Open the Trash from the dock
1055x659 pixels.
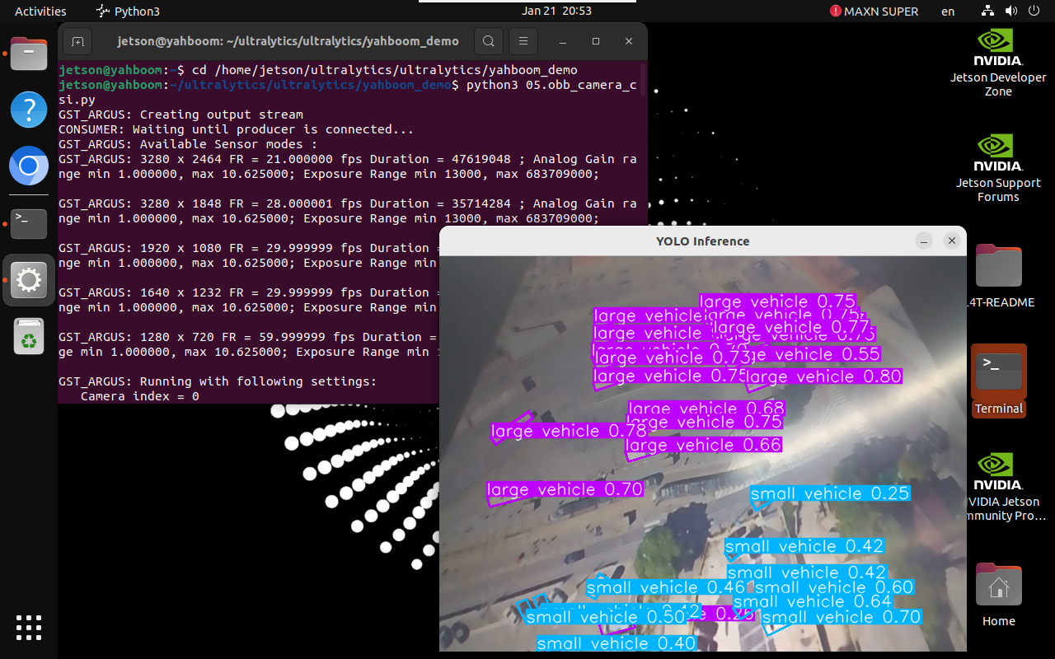pos(29,335)
